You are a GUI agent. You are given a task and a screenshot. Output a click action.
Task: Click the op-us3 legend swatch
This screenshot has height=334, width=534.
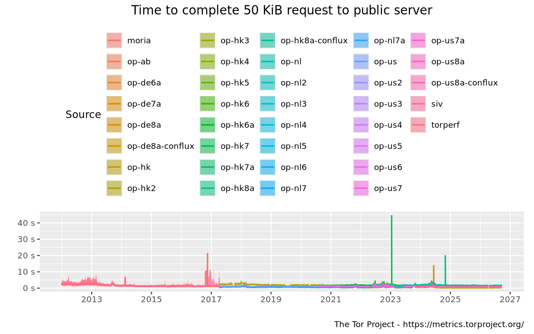pyautogui.click(x=361, y=104)
